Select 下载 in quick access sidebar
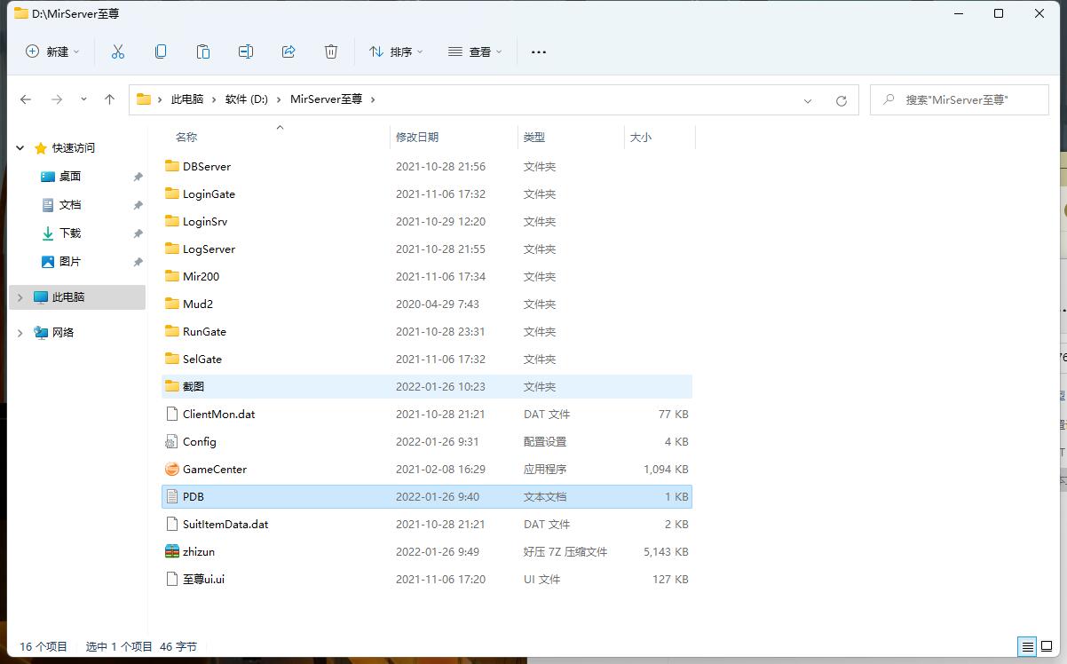This screenshot has width=1067, height=664. click(69, 233)
